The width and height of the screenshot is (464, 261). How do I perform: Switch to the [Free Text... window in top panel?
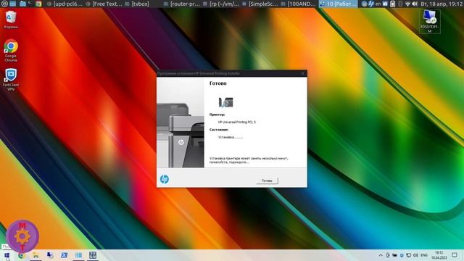click(x=104, y=4)
